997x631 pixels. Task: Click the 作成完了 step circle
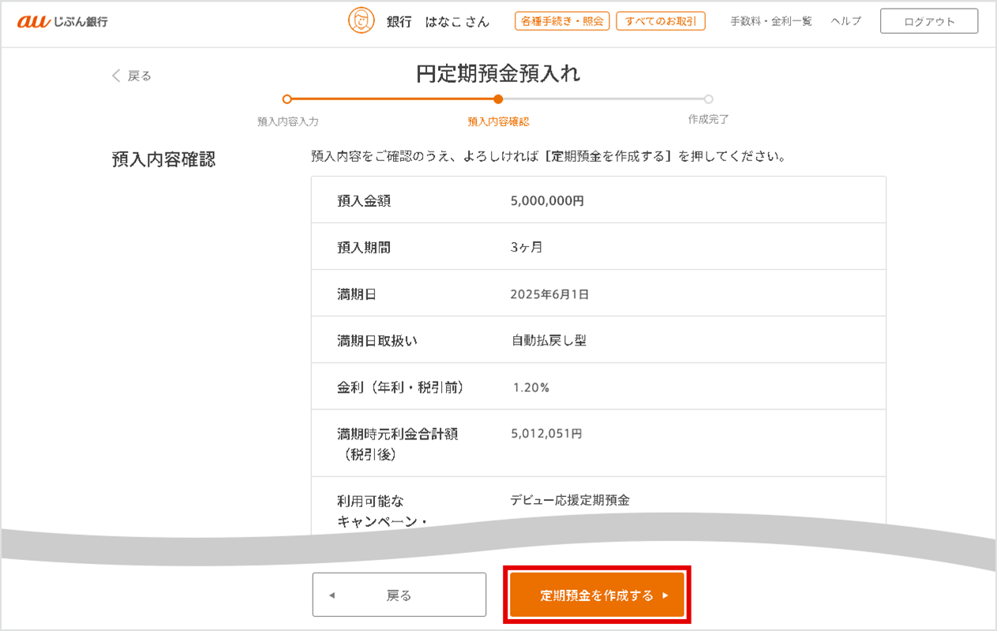(708, 99)
